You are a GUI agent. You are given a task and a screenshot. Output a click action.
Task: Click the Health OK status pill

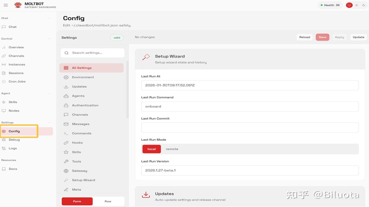[x=330, y=5]
